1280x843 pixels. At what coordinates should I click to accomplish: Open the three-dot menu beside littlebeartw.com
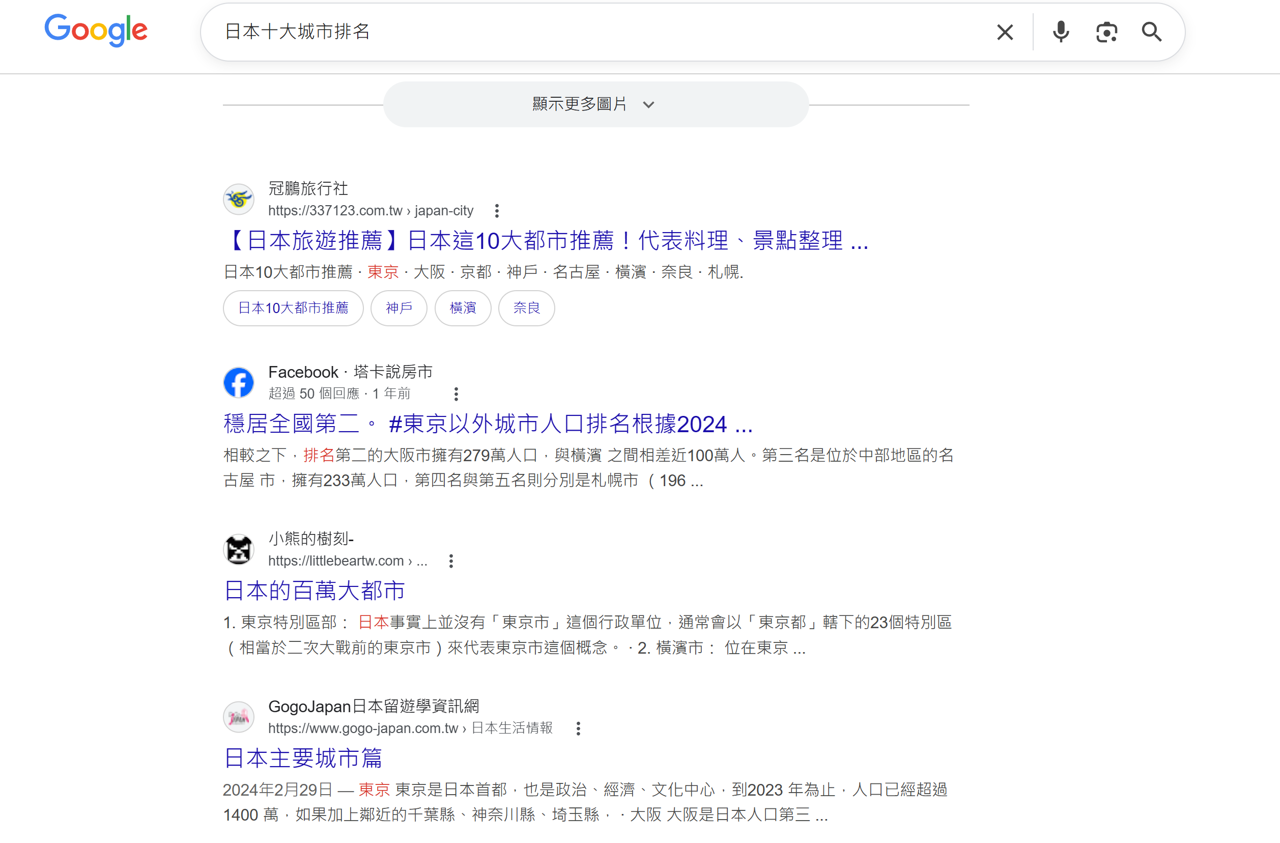tap(451, 561)
